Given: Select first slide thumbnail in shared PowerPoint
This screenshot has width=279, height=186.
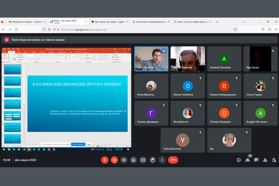Looking at the screenshot, I should click(12, 69).
